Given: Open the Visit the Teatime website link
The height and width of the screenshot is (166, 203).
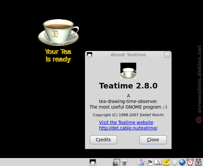Looking at the screenshot, I should (126, 122).
